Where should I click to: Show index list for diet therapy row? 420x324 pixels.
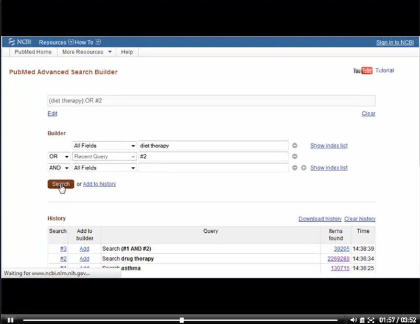tap(329, 146)
